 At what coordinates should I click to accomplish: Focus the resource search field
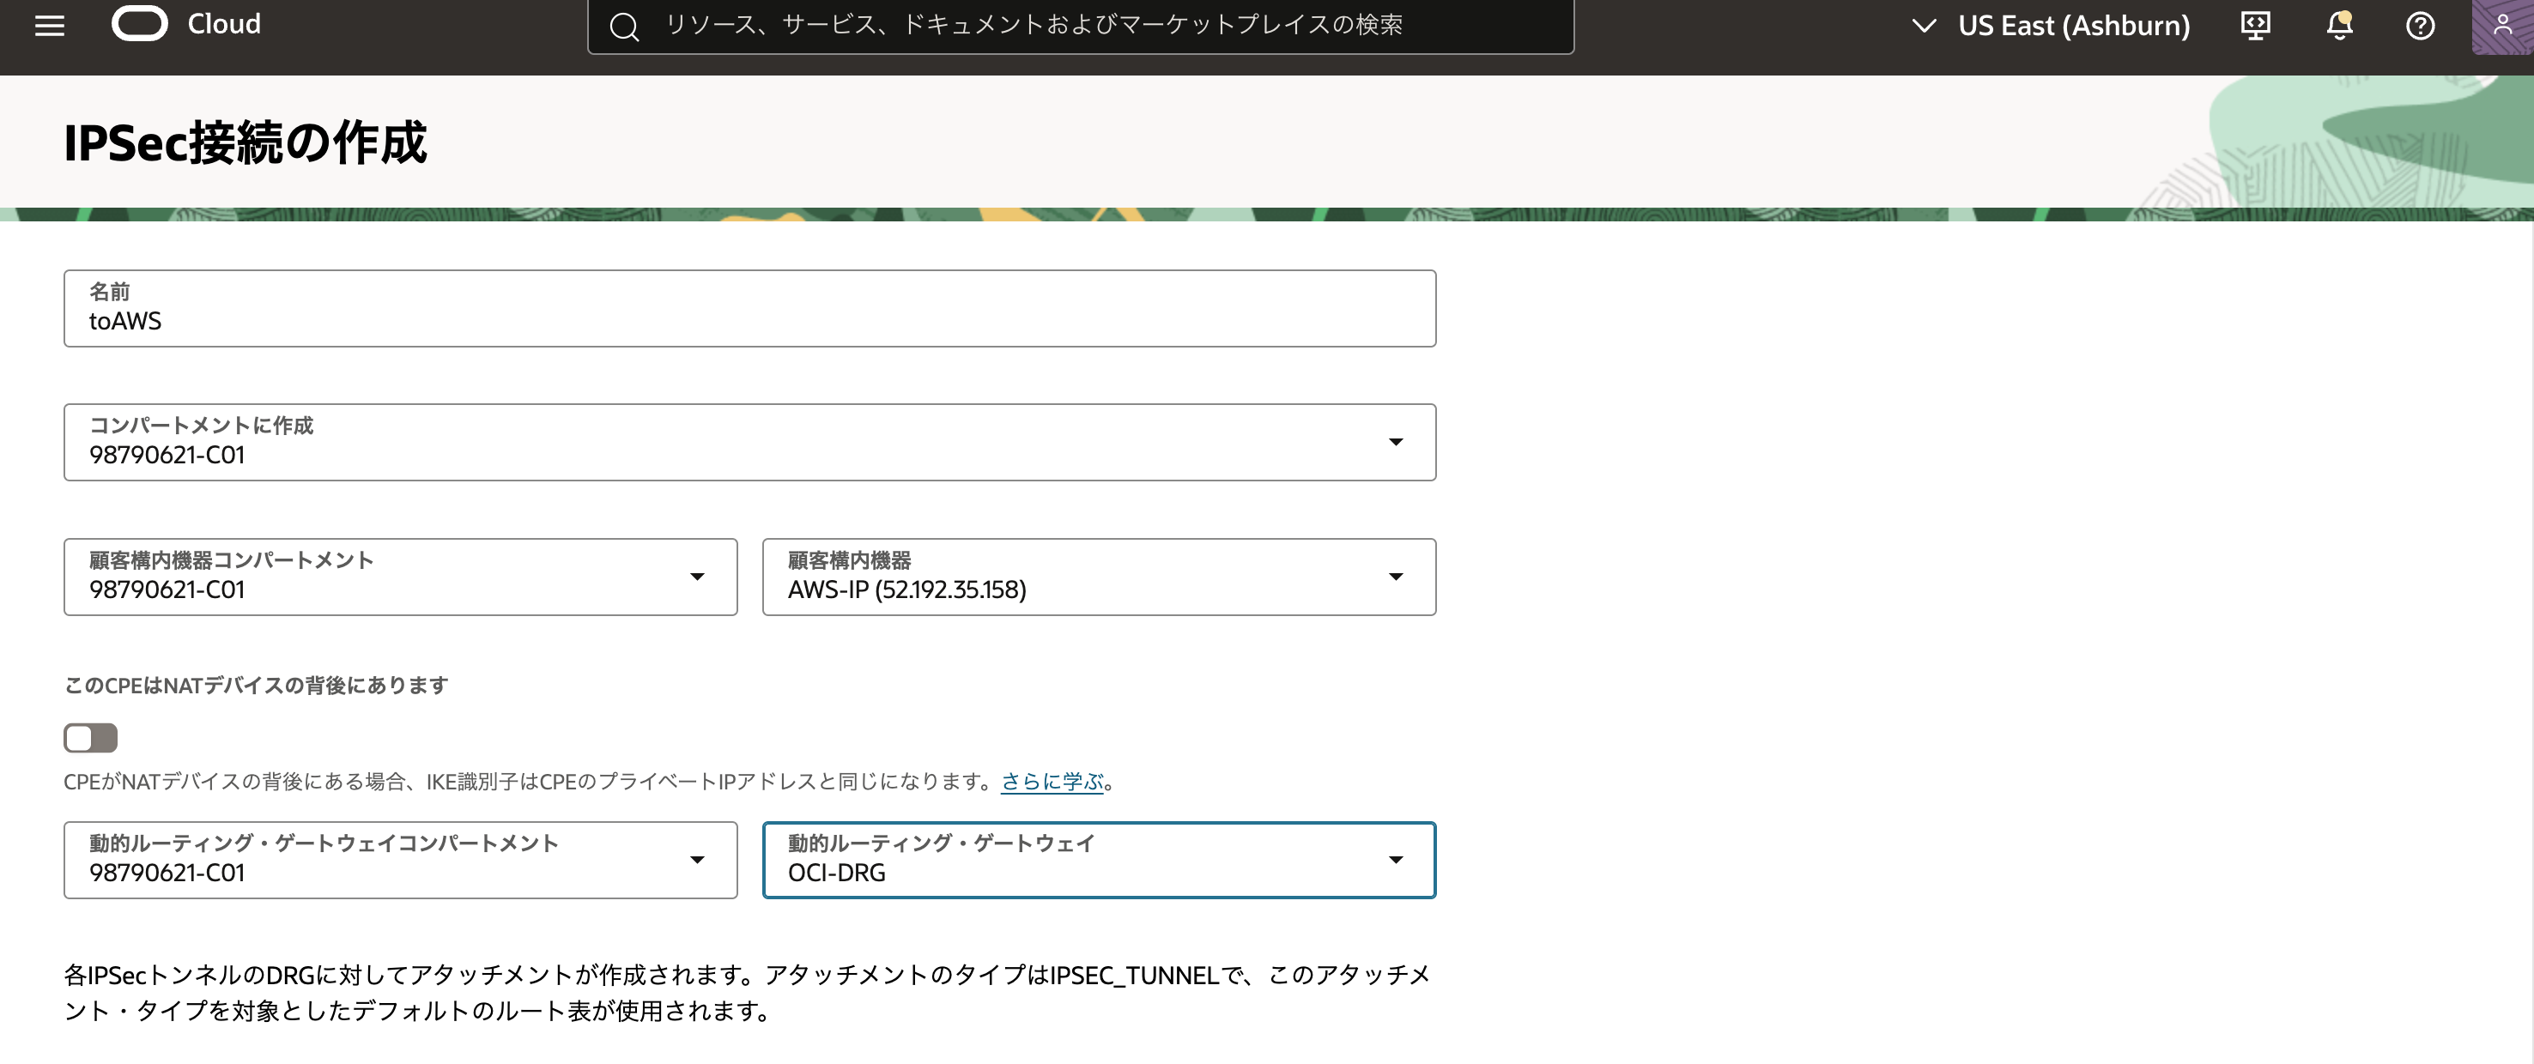pyautogui.click(x=1080, y=26)
